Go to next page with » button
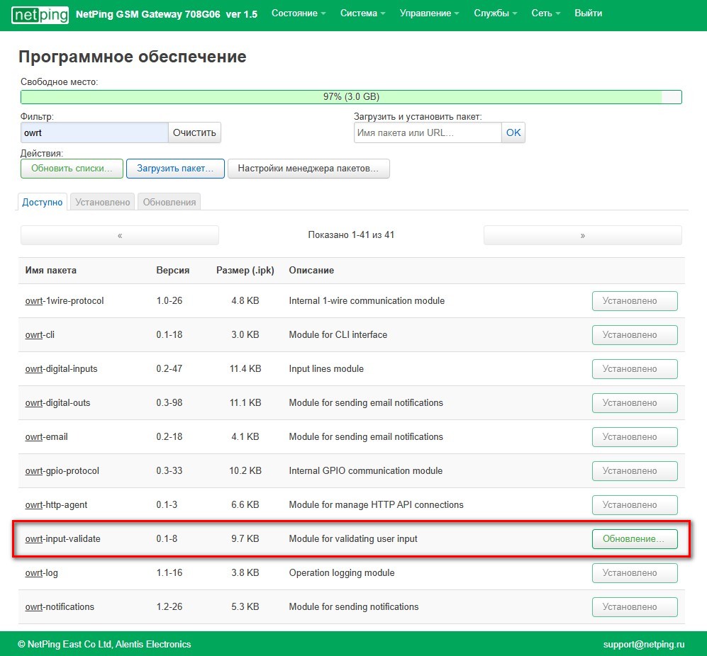Image resolution: width=707 pixels, height=656 pixels. pyautogui.click(x=582, y=235)
